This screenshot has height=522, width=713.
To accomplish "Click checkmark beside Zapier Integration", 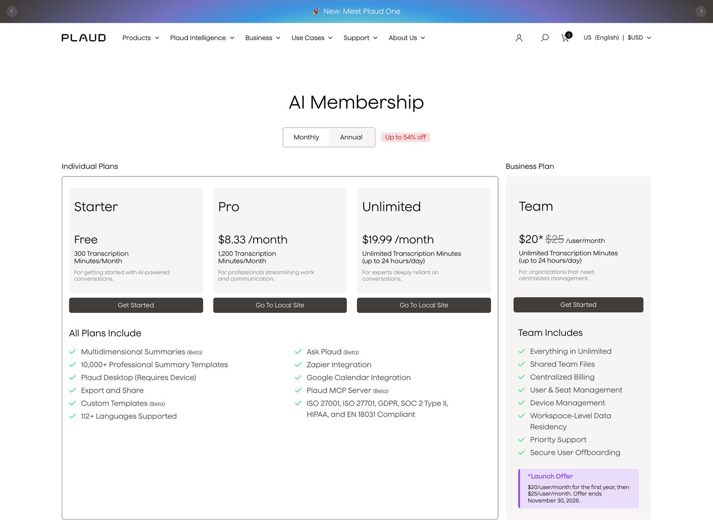I will point(298,364).
